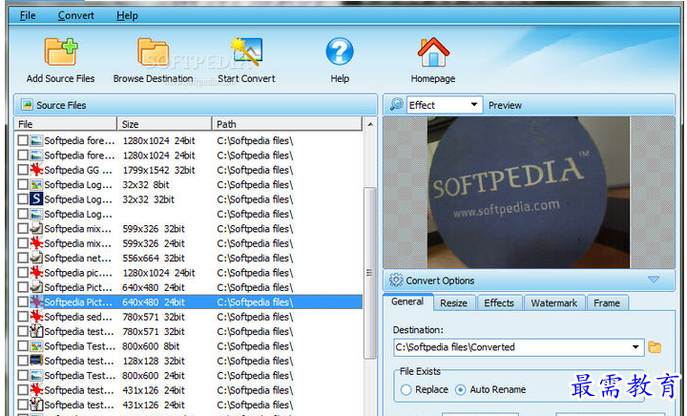687x416 pixels.
Task: Click file icon of Softpedia pic 1280x1024 row
Action: [36, 272]
